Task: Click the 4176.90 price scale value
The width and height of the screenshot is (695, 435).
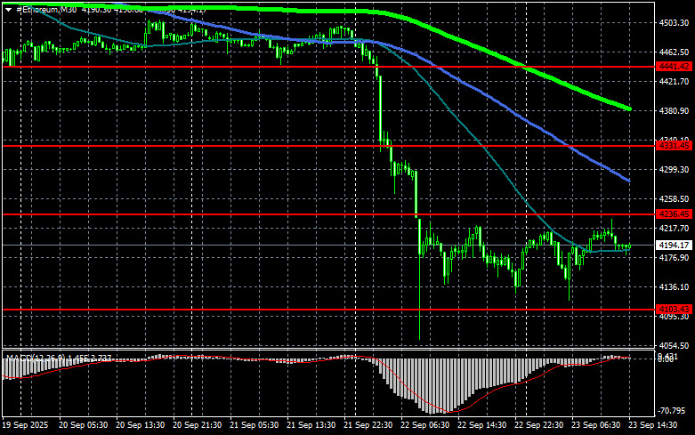Action: point(675,257)
